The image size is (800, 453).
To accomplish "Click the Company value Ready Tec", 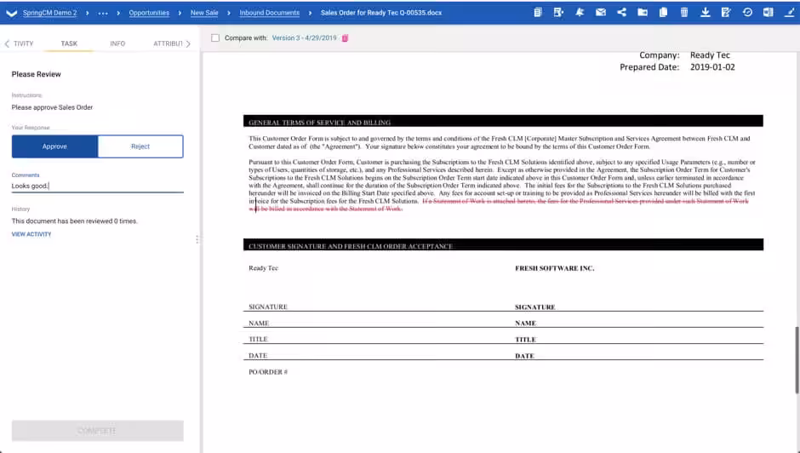I will coord(710,55).
